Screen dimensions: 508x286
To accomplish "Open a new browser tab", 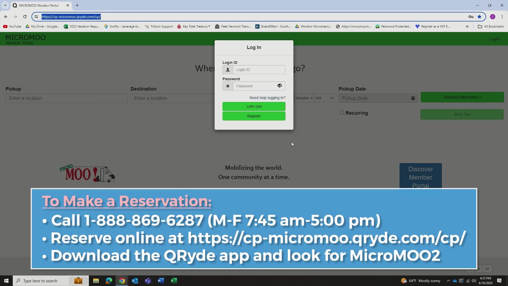I will tap(77, 5).
